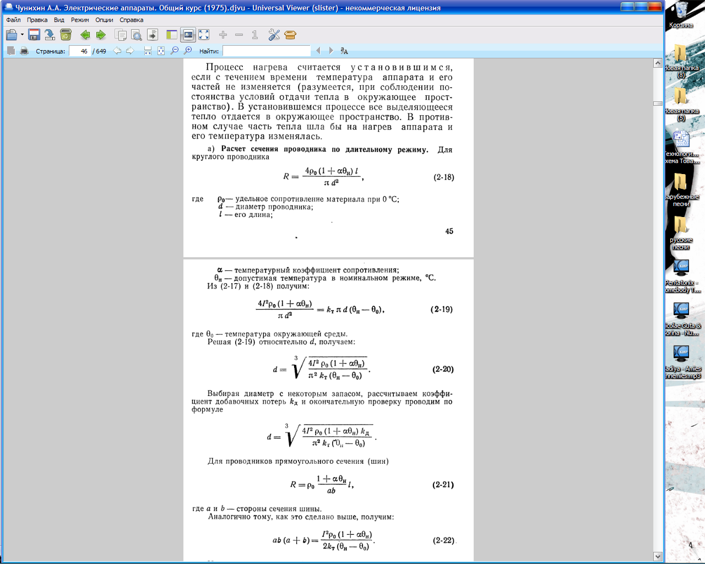
Task: Click the formula number (2-18) in document
Action: tap(444, 177)
